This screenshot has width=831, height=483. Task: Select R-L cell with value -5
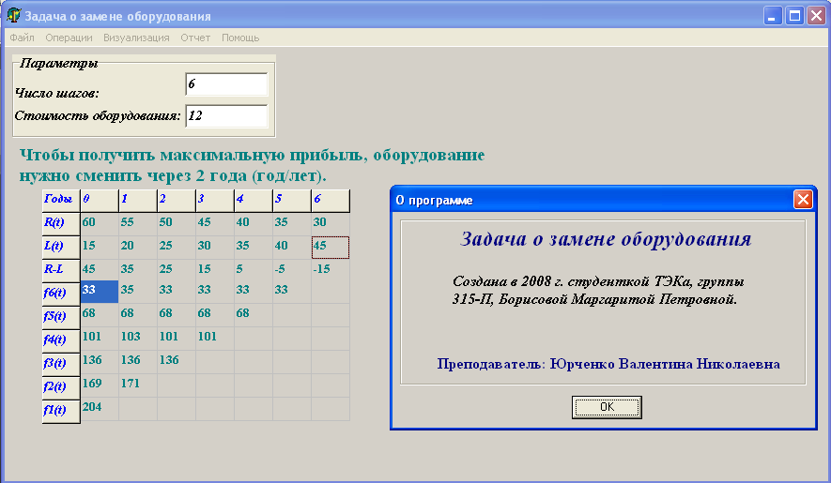click(x=291, y=270)
